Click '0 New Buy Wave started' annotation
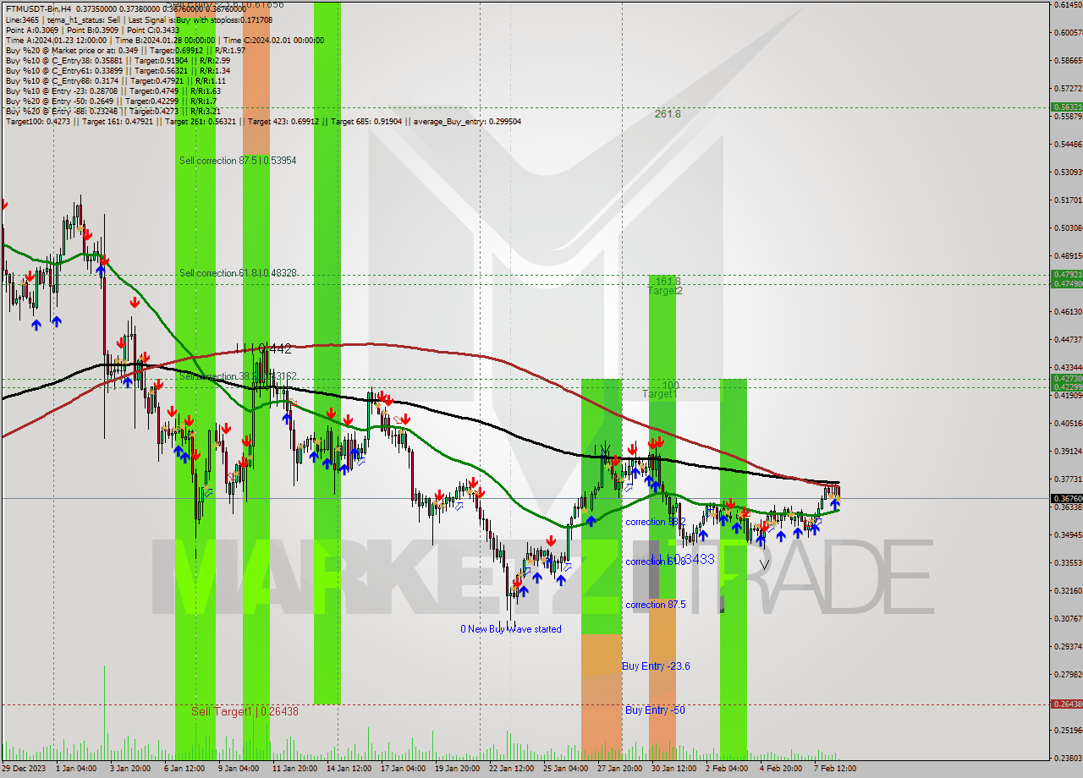The width and height of the screenshot is (1083, 778). 511,629
